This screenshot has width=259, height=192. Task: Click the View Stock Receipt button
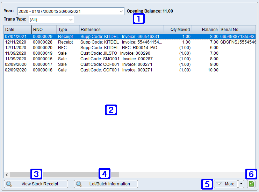pyautogui.click(x=36, y=184)
